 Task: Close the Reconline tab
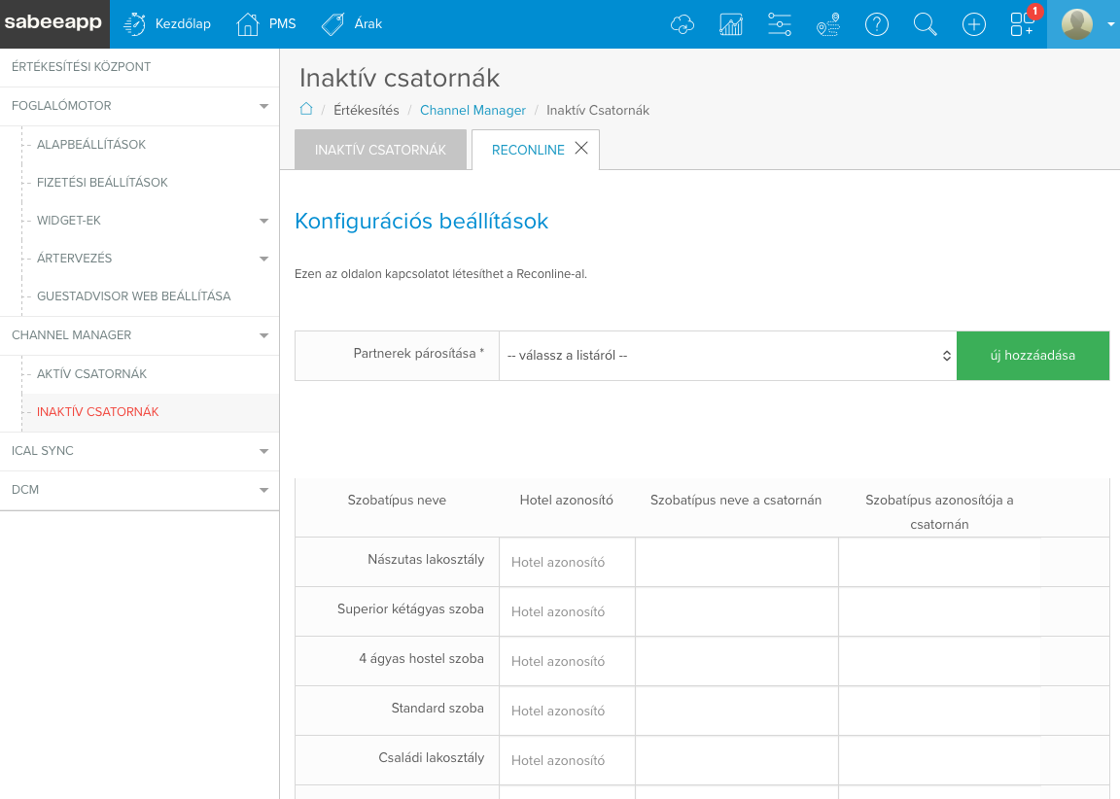581,149
